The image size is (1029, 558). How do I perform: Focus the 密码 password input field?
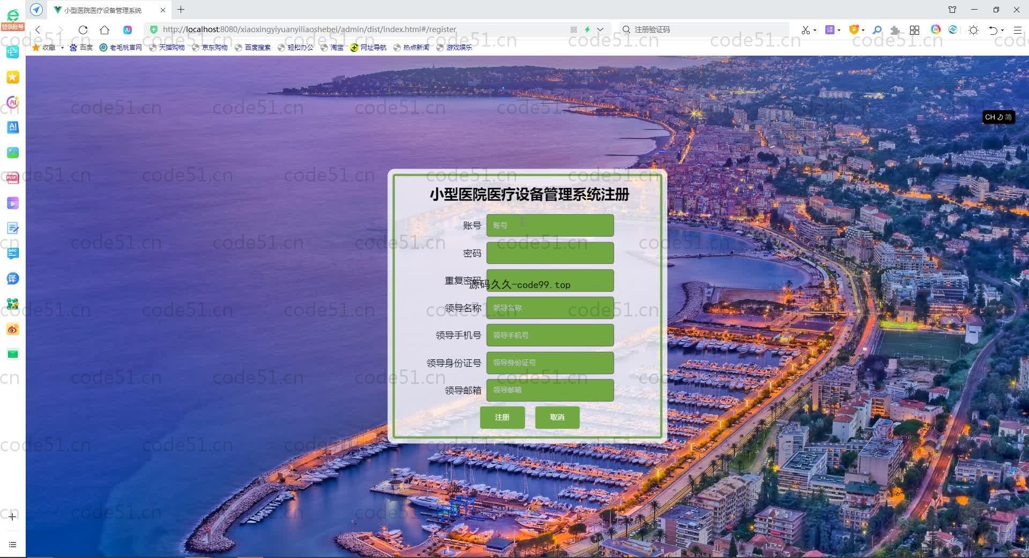[550, 253]
